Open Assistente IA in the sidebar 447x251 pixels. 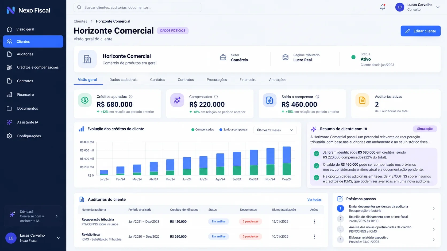coord(33,122)
